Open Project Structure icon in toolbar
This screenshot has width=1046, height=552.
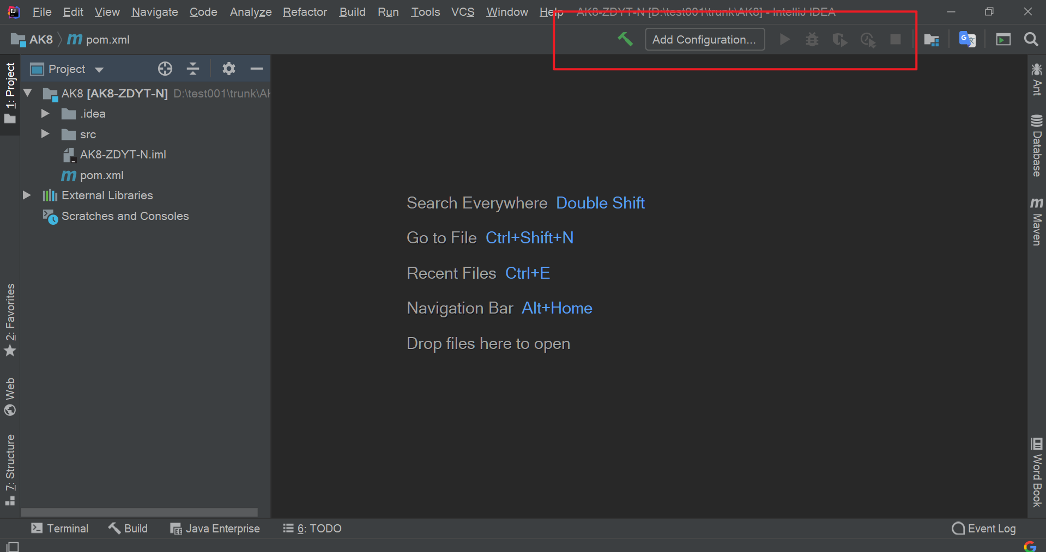932,40
